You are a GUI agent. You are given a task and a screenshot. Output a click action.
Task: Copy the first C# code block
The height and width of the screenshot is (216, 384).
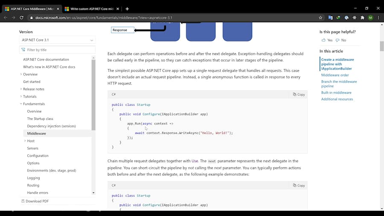pyautogui.click(x=299, y=94)
